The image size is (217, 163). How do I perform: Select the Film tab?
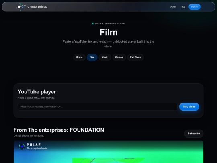point(92,57)
